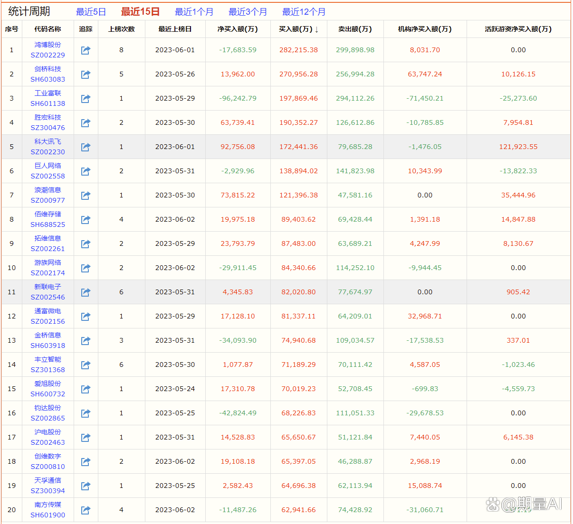The image size is (573, 524).
Task: Click the track icon for 鸿博股份
Action: tap(86, 50)
